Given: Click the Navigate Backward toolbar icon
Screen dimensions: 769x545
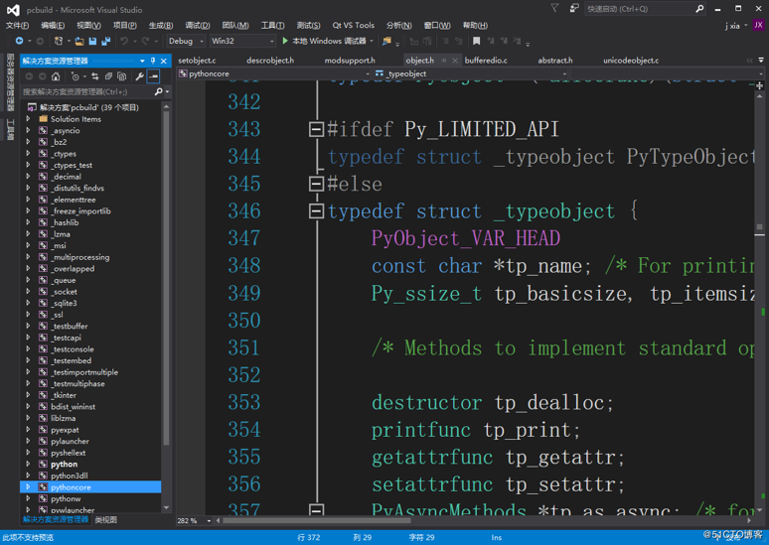Looking at the screenshot, I should point(20,41).
